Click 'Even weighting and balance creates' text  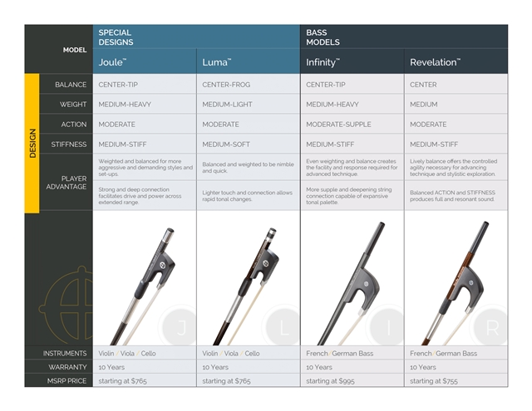352,168
